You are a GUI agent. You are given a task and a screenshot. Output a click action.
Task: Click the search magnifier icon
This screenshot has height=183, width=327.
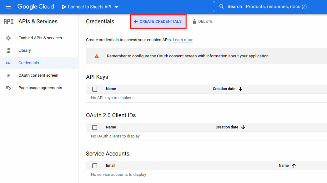(x=221, y=7)
